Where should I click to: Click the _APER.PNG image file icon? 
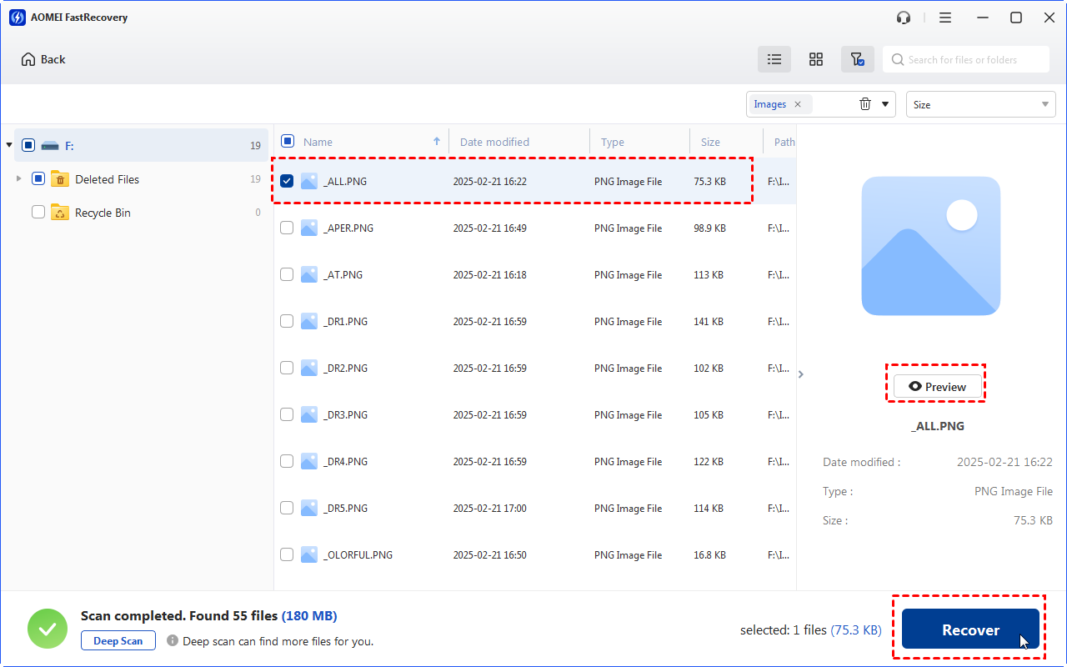[x=309, y=228]
